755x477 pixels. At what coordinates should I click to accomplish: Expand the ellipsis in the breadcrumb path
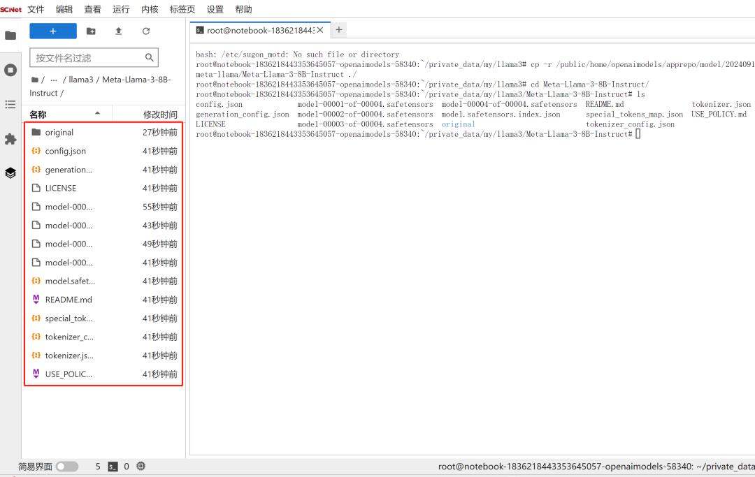54,80
